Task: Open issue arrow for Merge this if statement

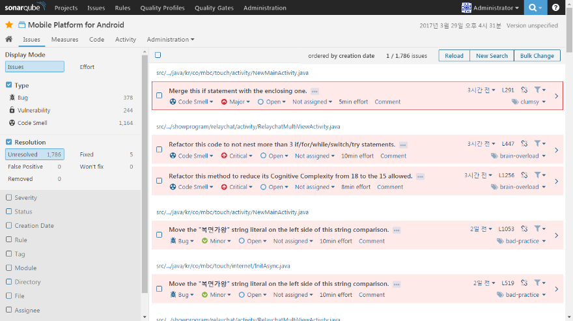Action: [556, 96]
